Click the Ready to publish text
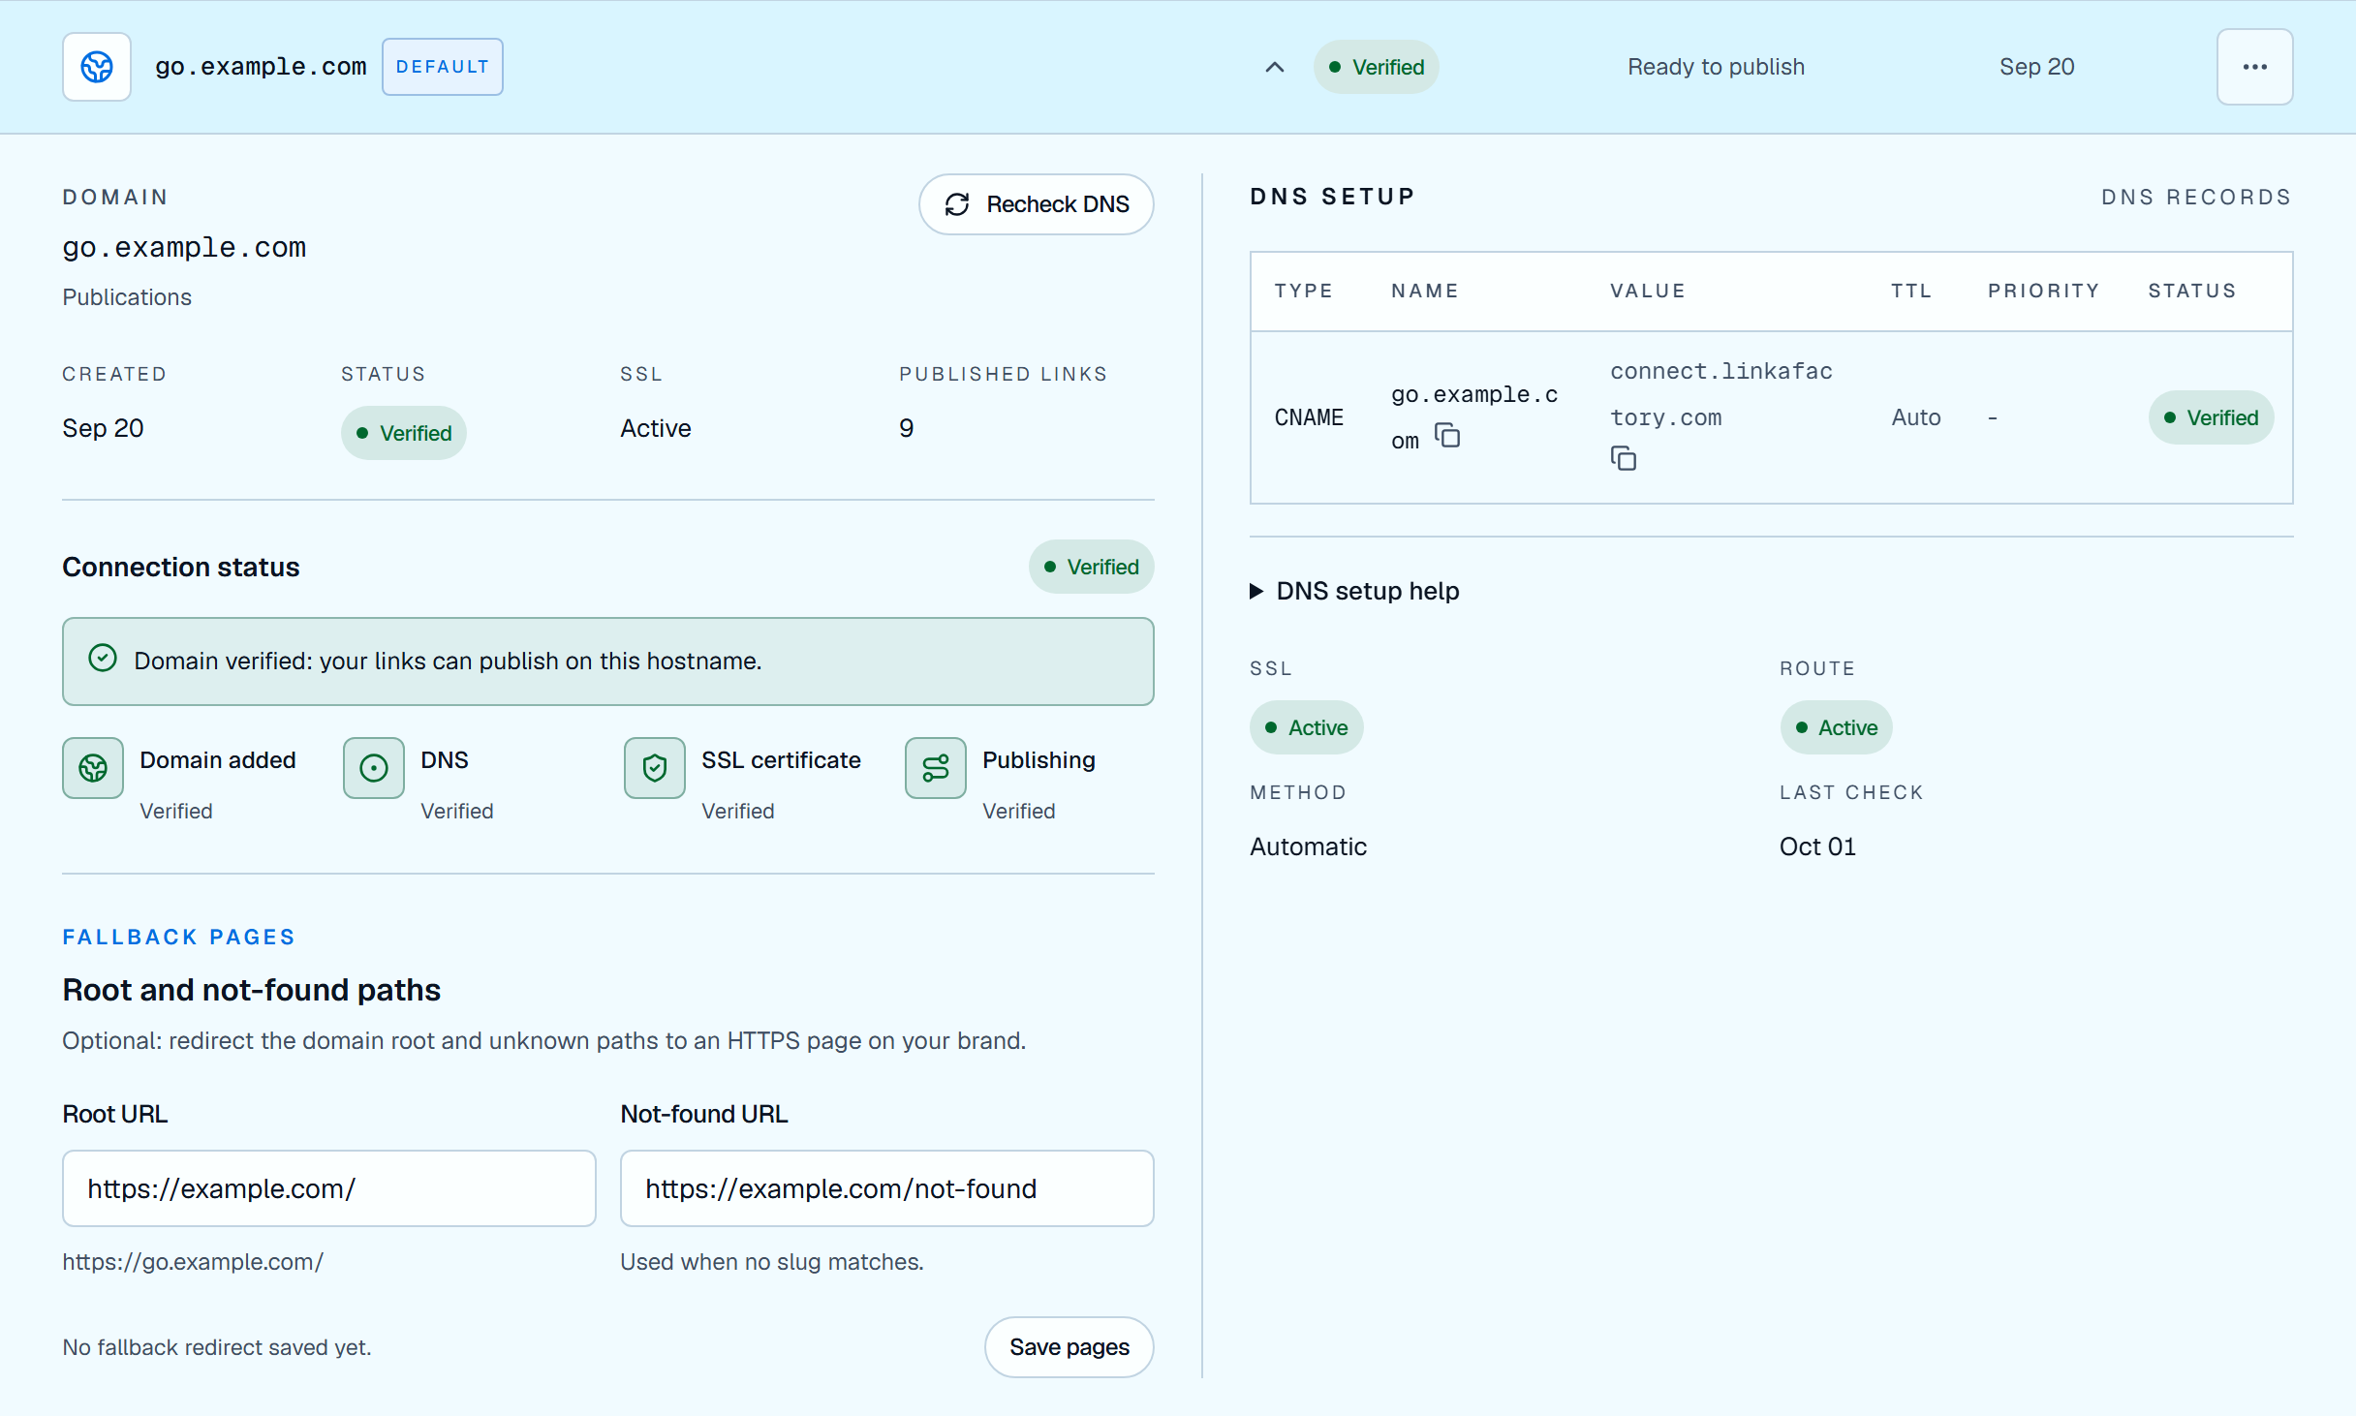This screenshot has height=1416, width=2356. (1716, 67)
